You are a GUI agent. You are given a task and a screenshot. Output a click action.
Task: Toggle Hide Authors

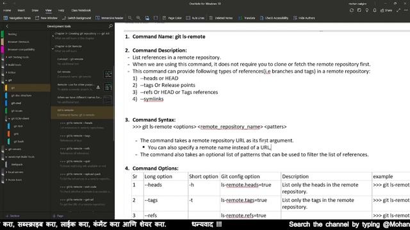(304, 18)
